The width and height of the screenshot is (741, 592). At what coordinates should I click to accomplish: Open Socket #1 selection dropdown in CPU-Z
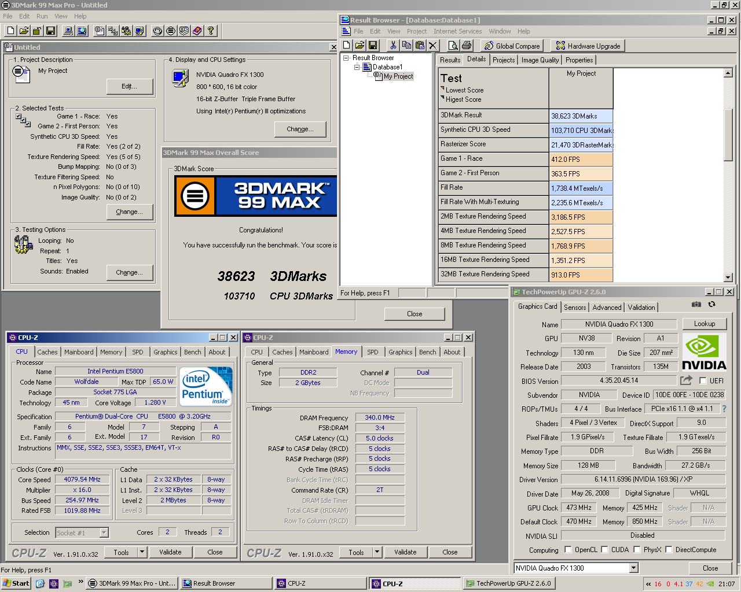tap(104, 532)
